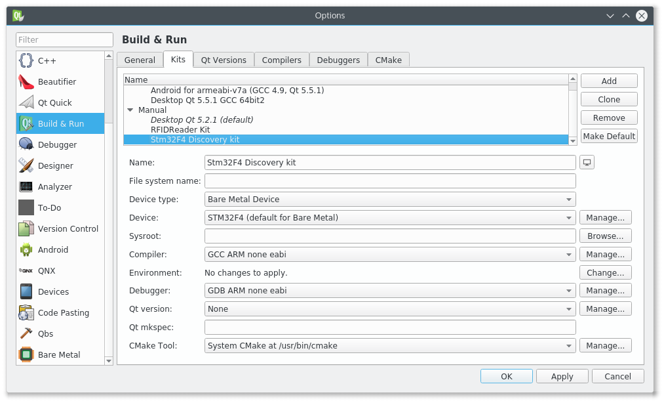Screen dimensions: 664x403
Task: Select Desktop Qt 5.2.1 (default) kit
Action: click(x=202, y=119)
